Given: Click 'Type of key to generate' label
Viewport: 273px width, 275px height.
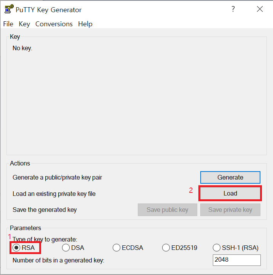Looking at the screenshot, I should coord(45,239).
